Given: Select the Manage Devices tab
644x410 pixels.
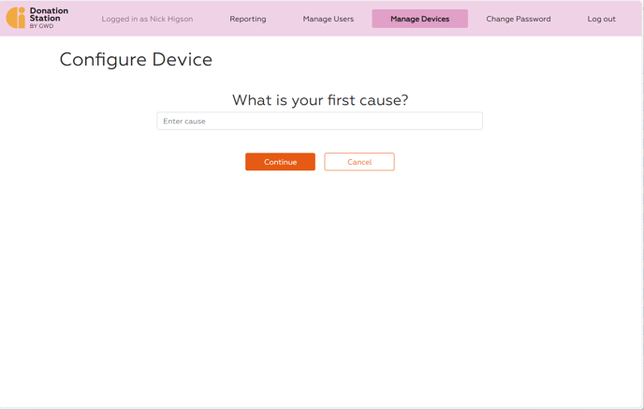Looking at the screenshot, I should [419, 19].
